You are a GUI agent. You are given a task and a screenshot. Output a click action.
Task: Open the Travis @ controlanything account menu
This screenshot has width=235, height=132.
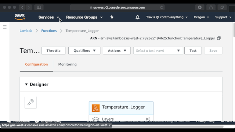pyautogui.click(x=167, y=17)
